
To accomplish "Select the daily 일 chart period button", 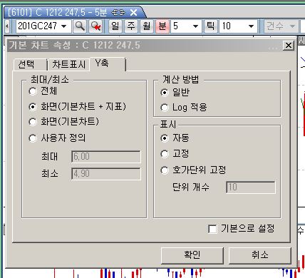I will tap(115, 26).
